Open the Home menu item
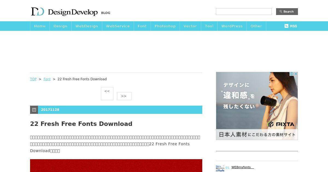The height and width of the screenshot is (172, 328). click(x=40, y=26)
